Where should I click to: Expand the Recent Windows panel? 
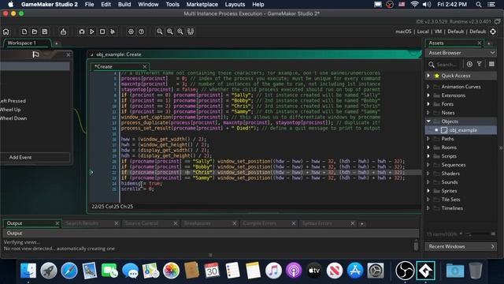461,247
